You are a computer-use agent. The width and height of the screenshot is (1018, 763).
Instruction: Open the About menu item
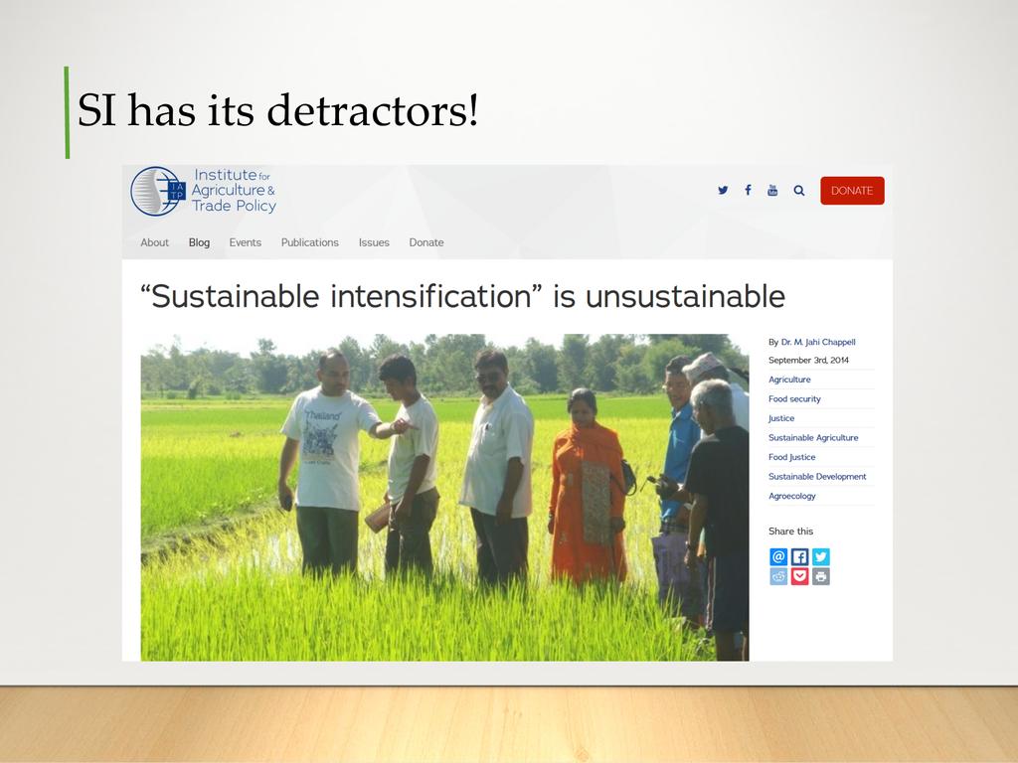(154, 242)
